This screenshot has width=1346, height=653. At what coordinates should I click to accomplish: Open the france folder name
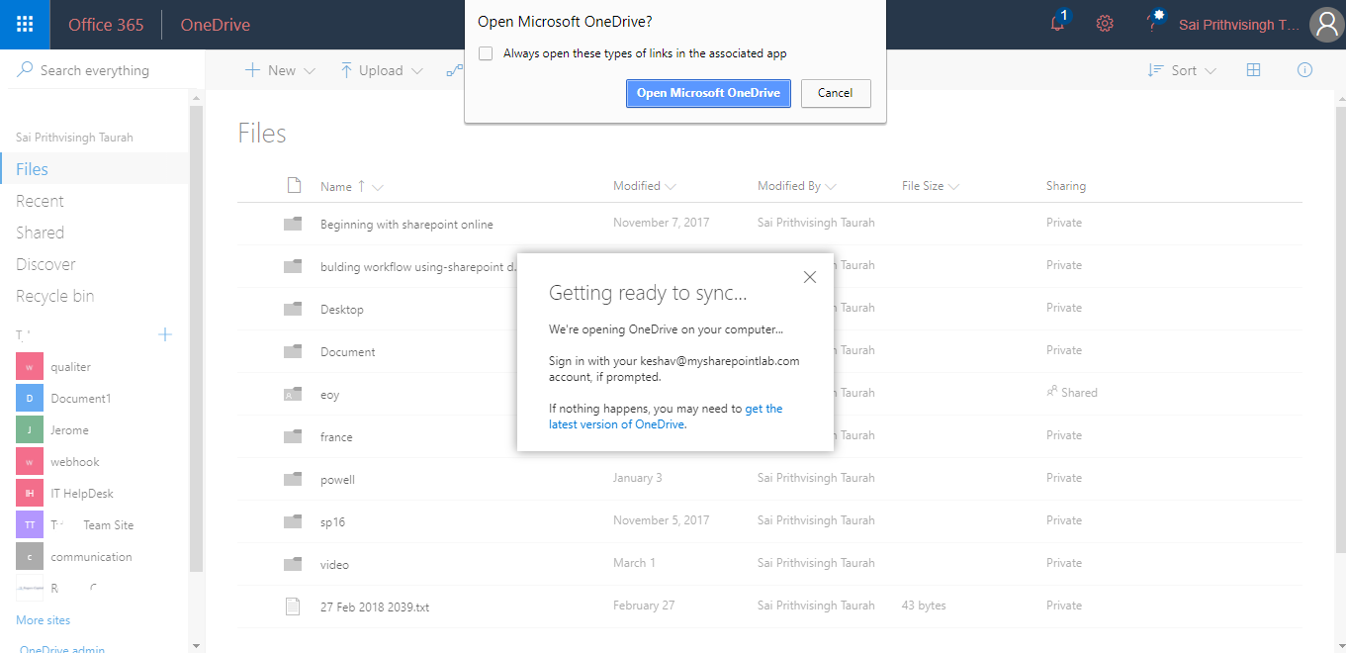tap(336, 437)
